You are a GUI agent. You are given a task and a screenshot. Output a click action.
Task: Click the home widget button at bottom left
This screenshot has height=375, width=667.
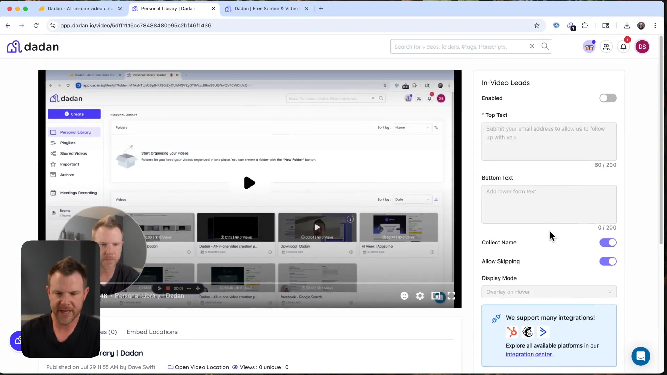16,341
